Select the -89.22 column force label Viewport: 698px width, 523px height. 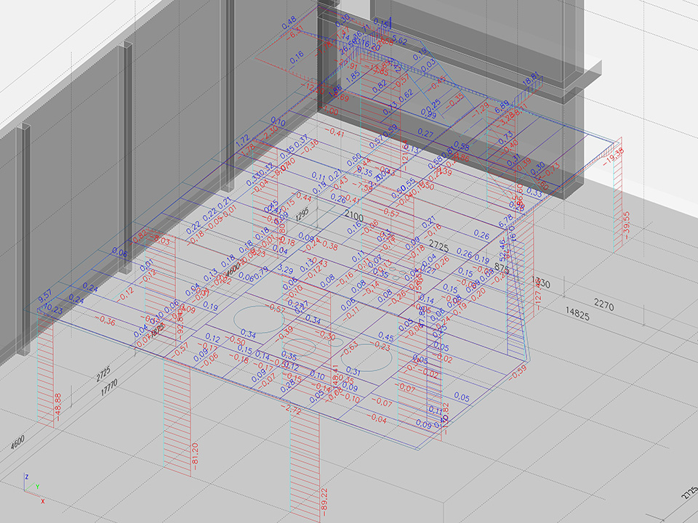324,502
